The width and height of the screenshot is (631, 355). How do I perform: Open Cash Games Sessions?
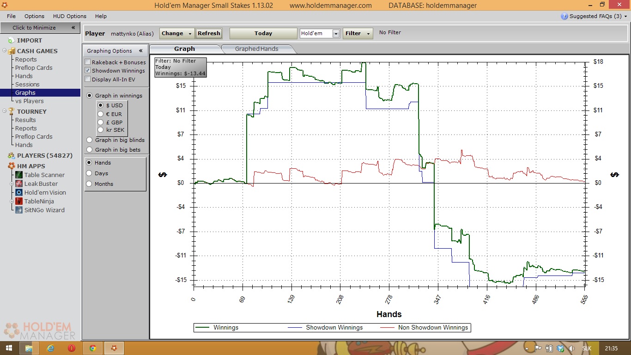click(x=27, y=85)
